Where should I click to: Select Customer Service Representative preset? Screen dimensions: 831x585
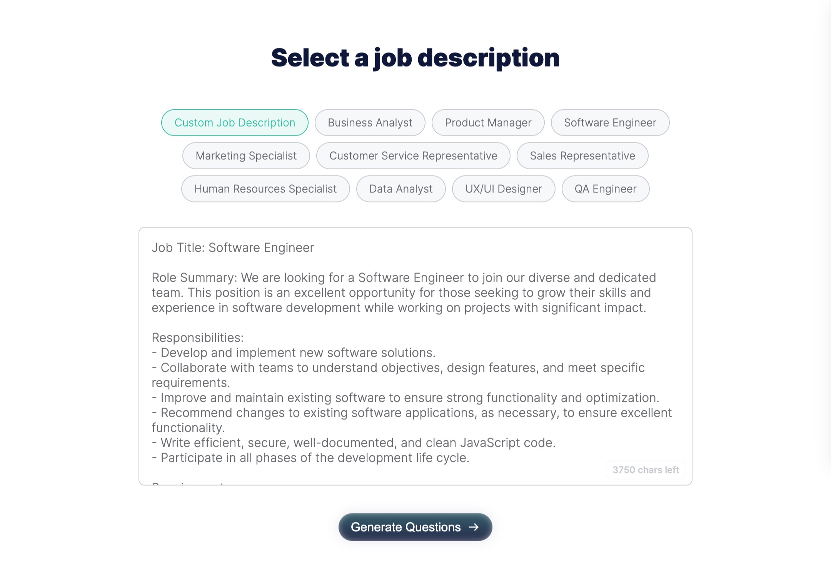point(413,155)
